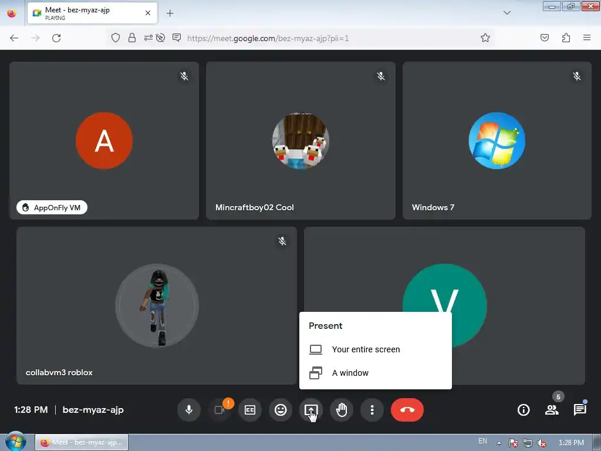Open the chat messages panel
Screen dimensions: 601x451
580,409
